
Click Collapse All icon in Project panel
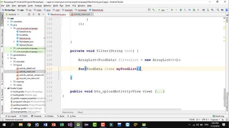[33, 14]
